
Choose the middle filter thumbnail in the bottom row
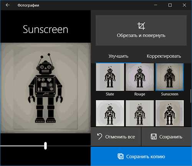coord(140,113)
